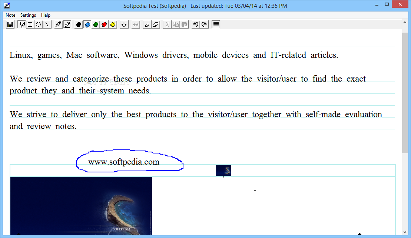Pick the red ink color
Viewport: 411px width, 238px height.
click(x=104, y=24)
